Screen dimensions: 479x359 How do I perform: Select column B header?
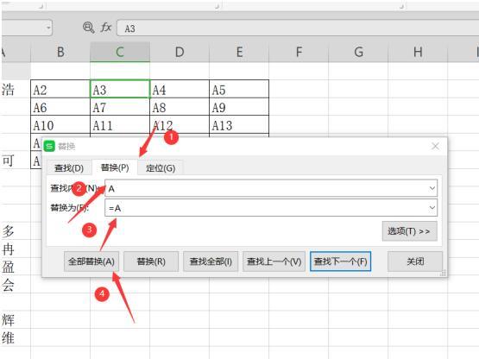(x=60, y=52)
